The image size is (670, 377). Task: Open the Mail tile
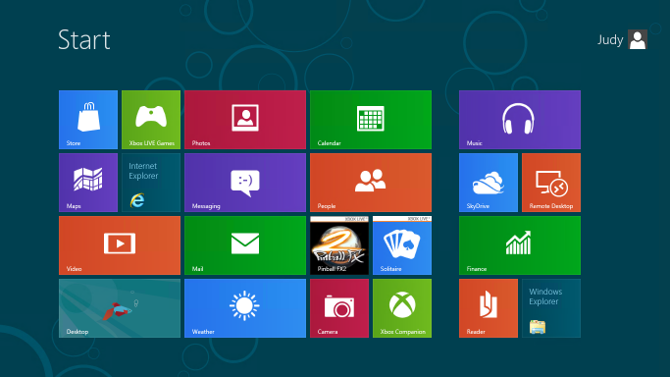245,245
